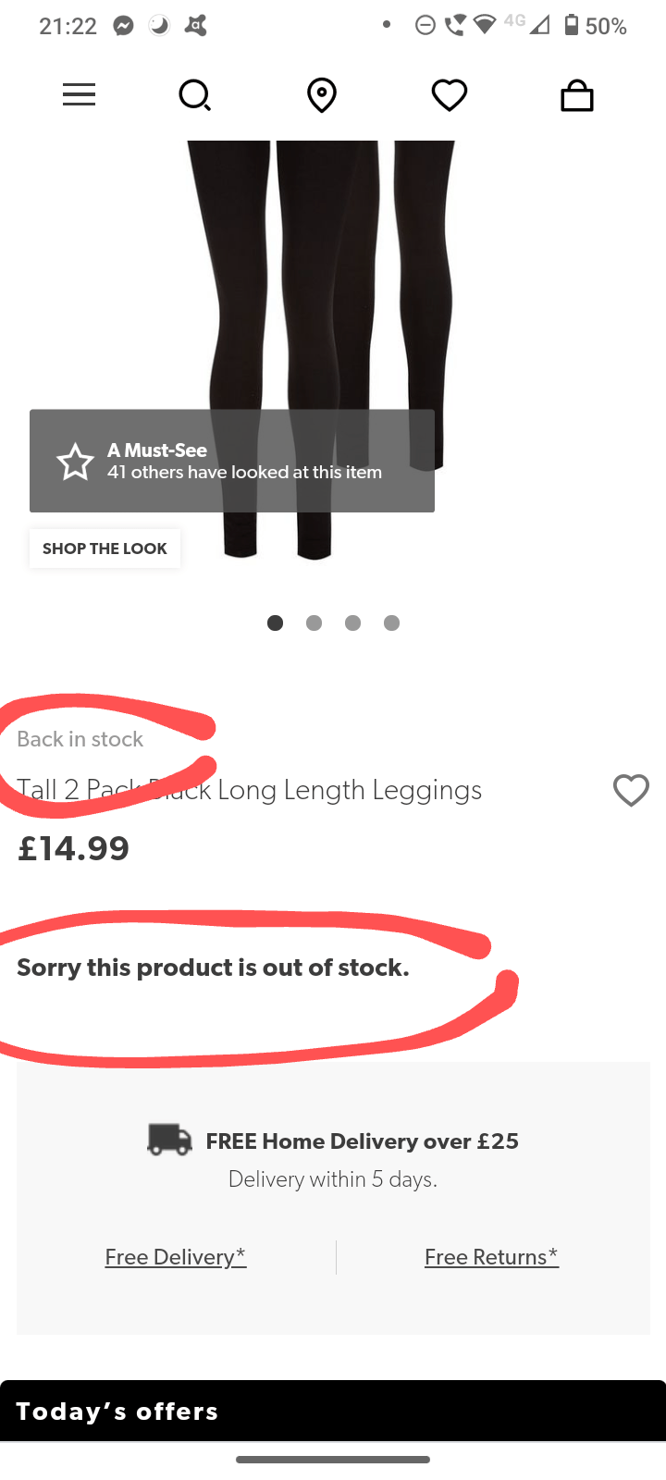Jump to the fourth carousel image dot
This screenshot has width=666, height=1480.
[x=391, y=623]
